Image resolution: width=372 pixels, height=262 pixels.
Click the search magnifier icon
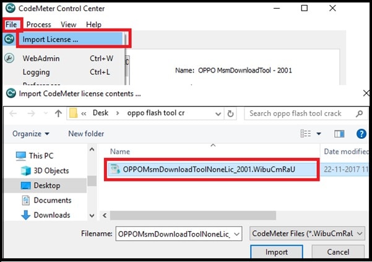[360, 114]
